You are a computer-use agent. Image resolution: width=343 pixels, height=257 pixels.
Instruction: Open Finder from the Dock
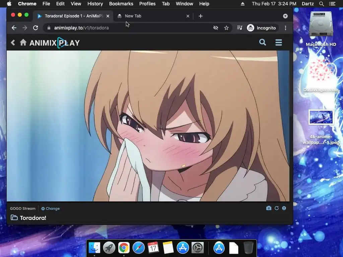coord(94,248)
